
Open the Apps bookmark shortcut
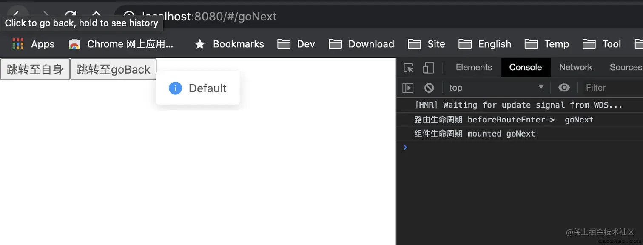(34, 44)
